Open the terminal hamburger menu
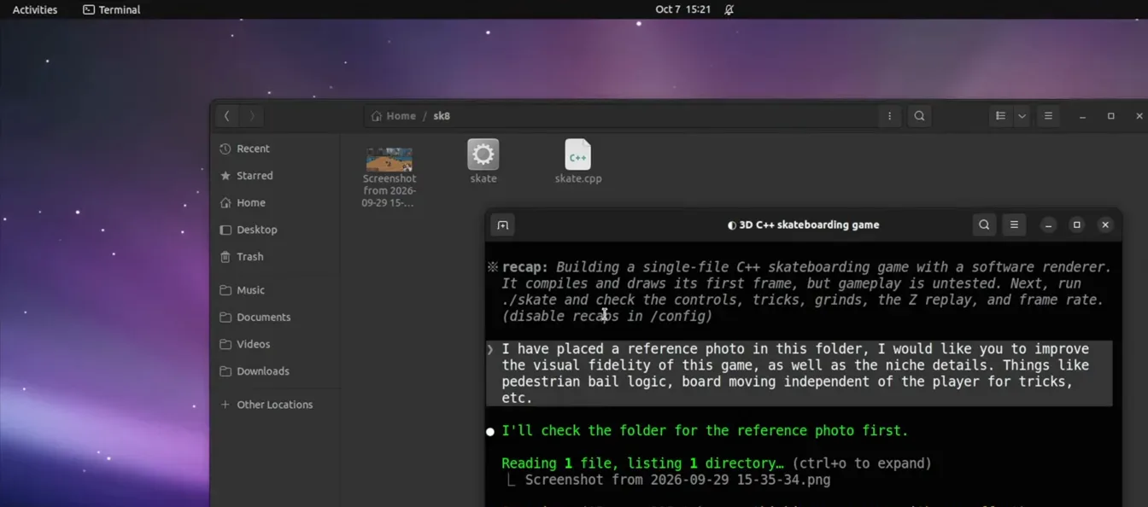Viewport: 1148px width, 507px height. pyautogui.click(x=1014, y=225)
